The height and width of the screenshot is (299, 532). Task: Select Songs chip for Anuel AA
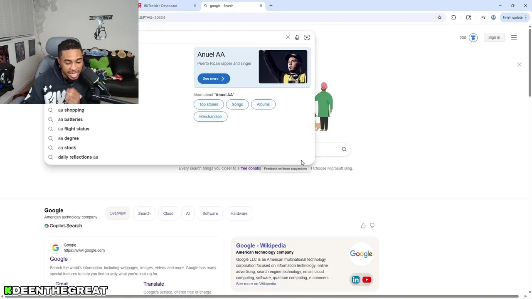coord(237,104)
